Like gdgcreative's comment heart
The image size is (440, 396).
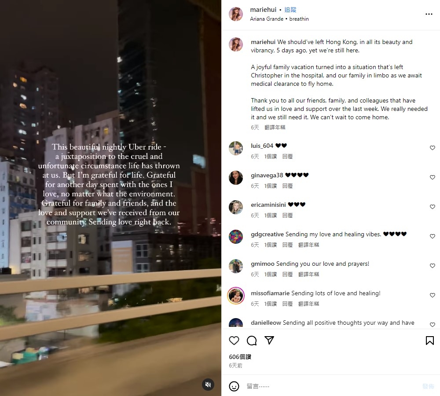point(433,236)
